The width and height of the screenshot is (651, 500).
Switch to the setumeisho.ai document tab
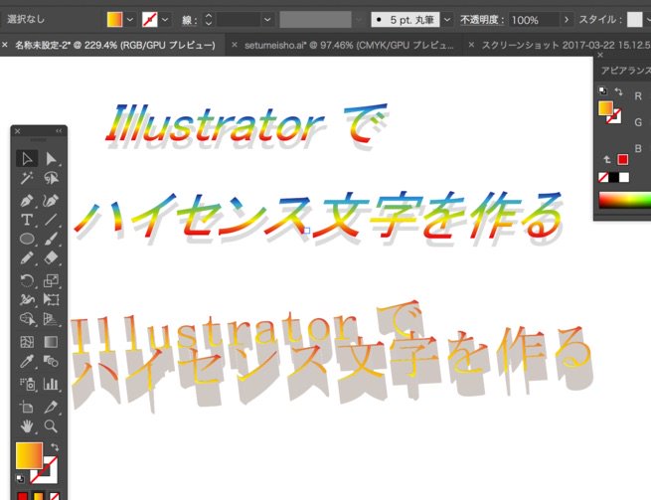(349, 46)
